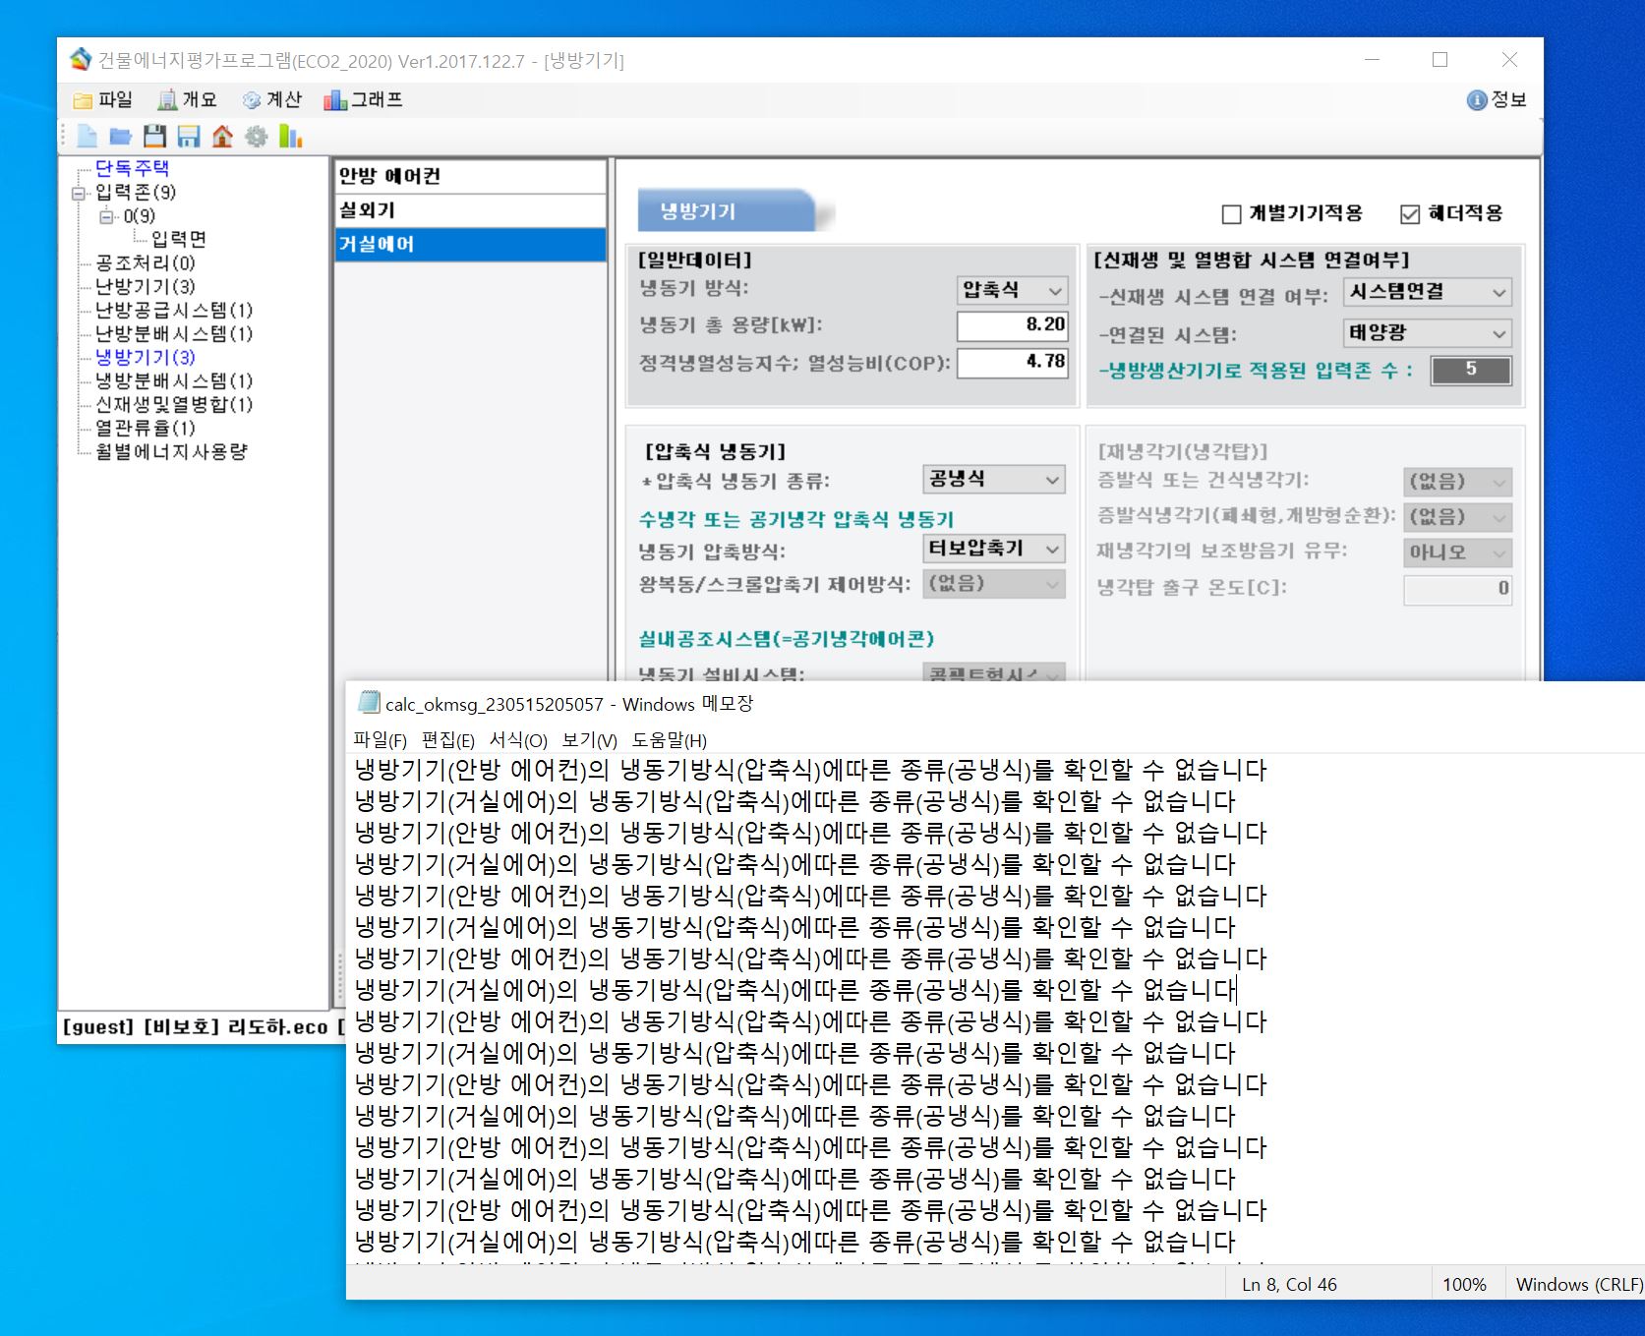The width and height of the screenshot is (1645, 1336).
Task: Click the new file toolbar icon
Action: point(87,137)
